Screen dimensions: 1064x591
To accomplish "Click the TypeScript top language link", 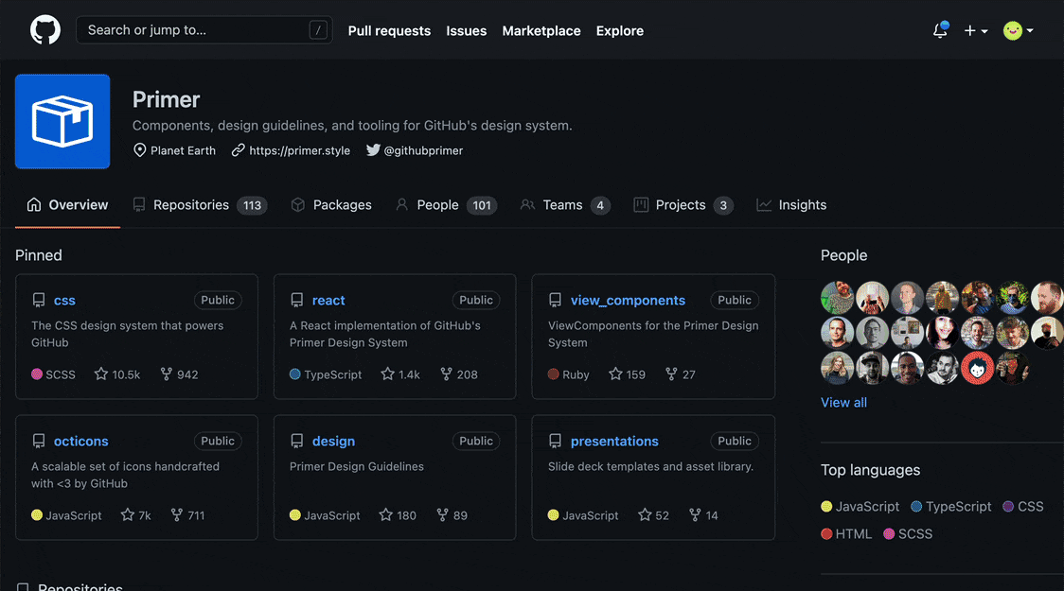I will click(x=950, y=506).
